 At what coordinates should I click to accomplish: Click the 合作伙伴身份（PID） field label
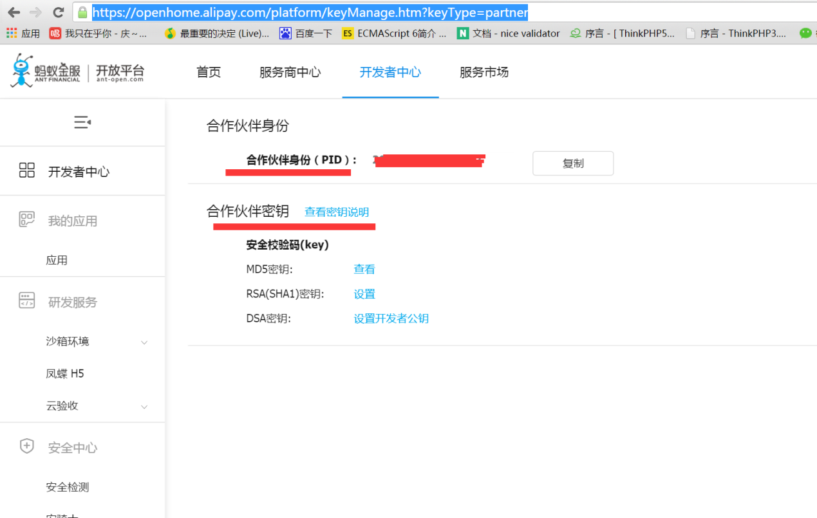coord(302,160)
